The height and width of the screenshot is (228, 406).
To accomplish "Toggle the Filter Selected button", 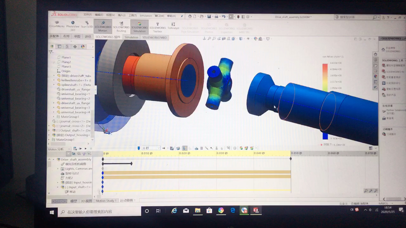I will pyautogui.click(x=84, y=154).
